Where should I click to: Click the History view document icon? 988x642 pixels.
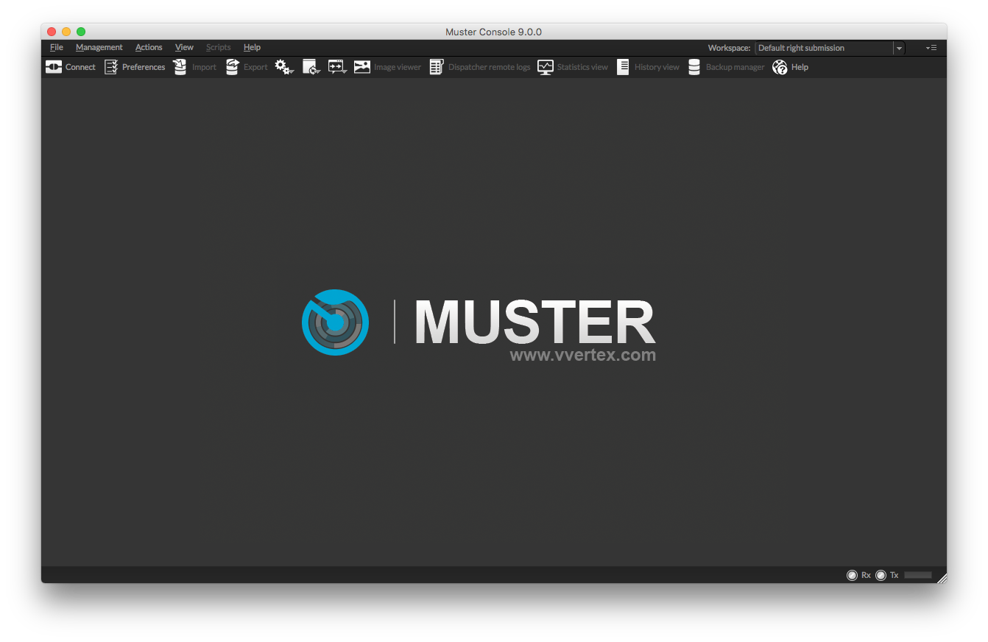[623, 67]
